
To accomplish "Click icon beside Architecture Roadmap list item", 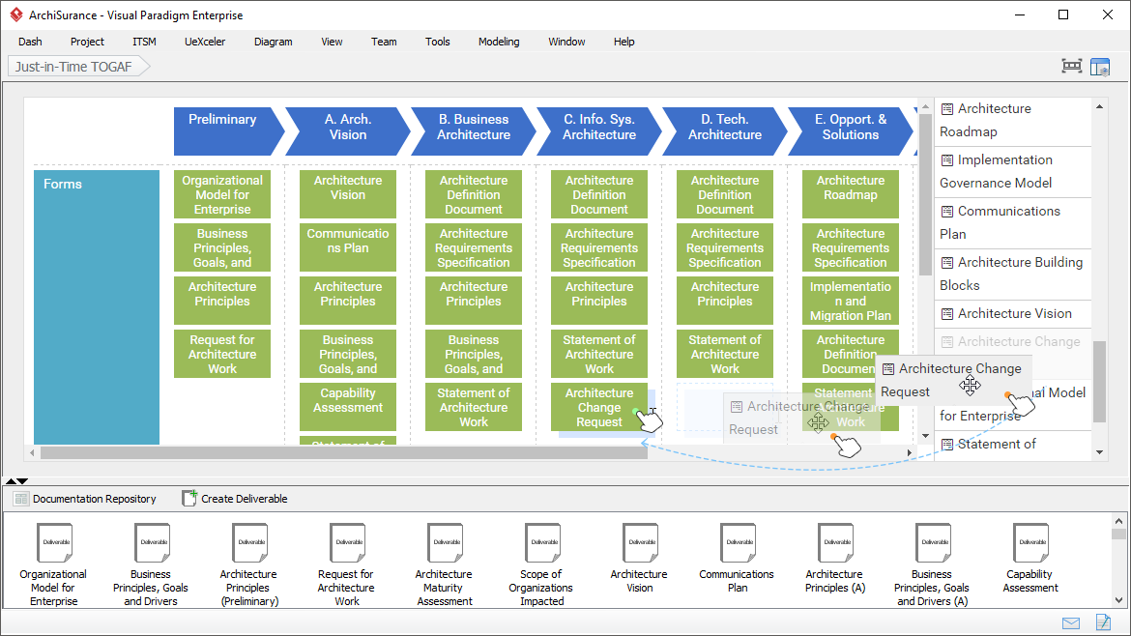I will [x=947, y=109].
